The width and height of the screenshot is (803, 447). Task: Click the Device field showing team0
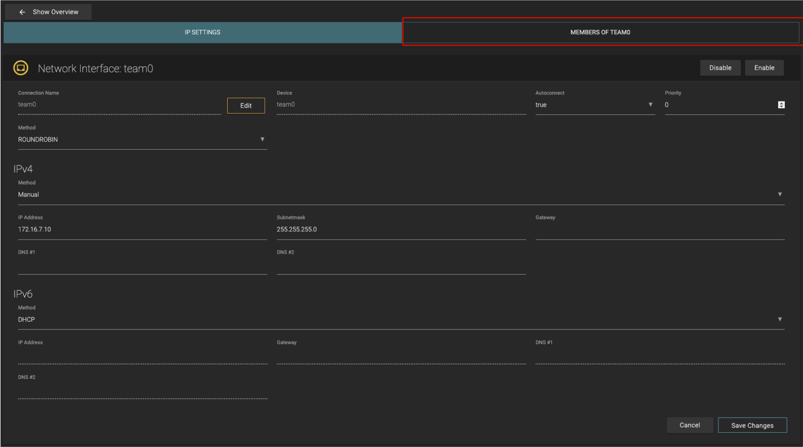pos(401,105)
